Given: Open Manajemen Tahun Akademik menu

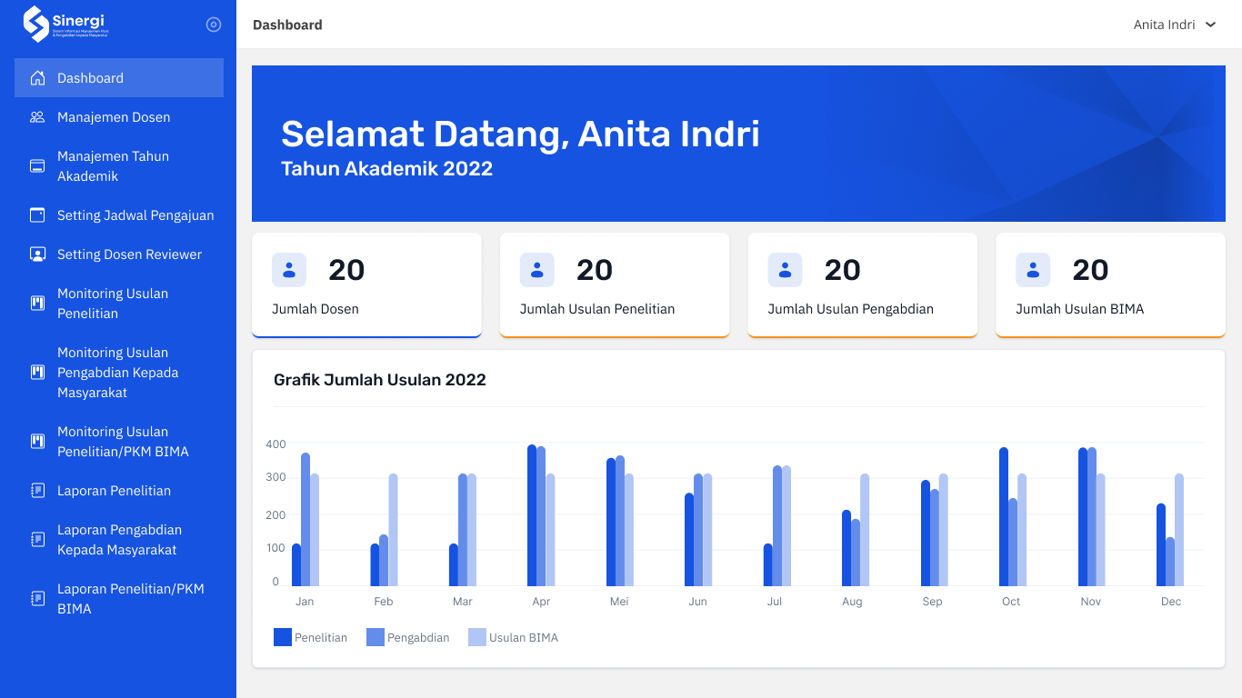Looking at the screenshot, I should 119,166.
